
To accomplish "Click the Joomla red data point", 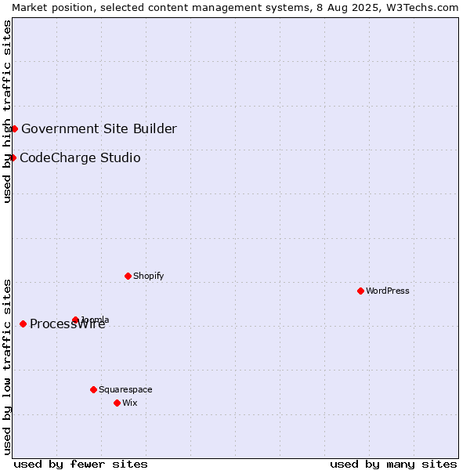I will (75, 320).
